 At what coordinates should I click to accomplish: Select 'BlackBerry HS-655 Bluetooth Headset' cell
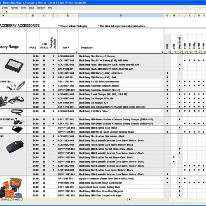coord(121,82)
